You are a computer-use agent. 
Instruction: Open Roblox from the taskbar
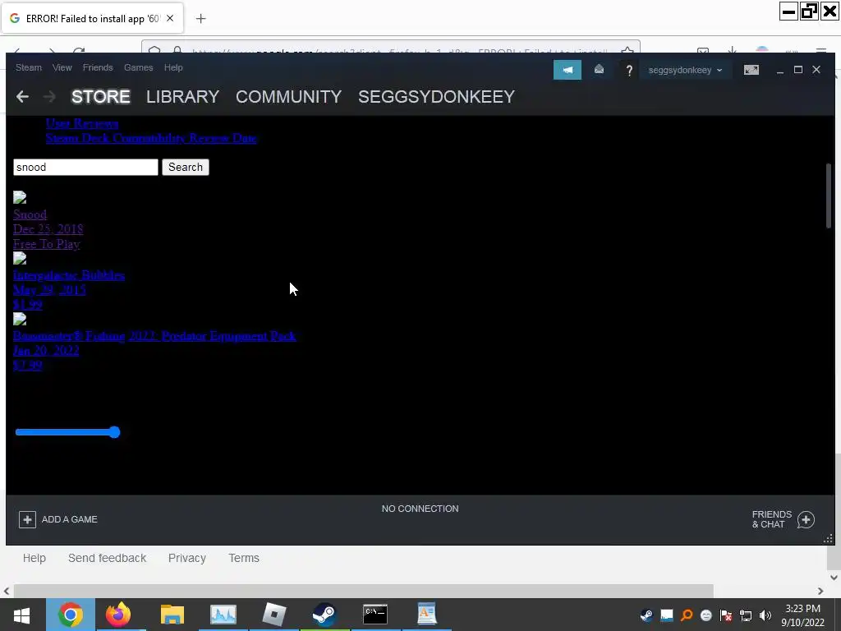pos(274,615)
